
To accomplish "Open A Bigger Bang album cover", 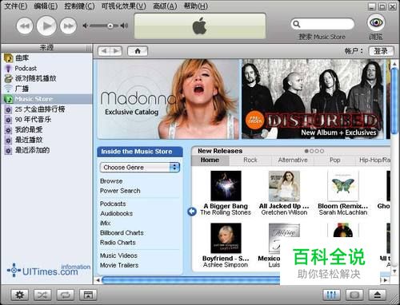I will click(226, 186).
